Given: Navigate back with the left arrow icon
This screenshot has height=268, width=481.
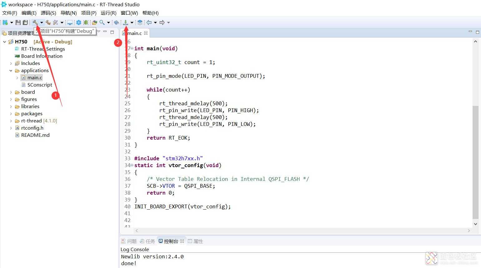Looking at the screenshot, I should (x=149, y=22).
